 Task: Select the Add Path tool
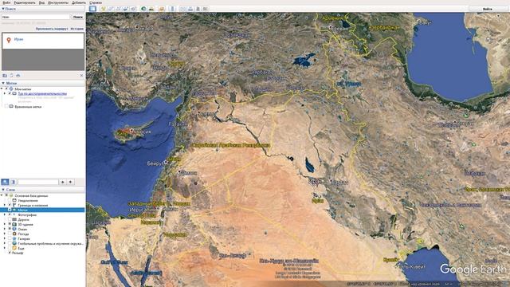click(119, 9)
